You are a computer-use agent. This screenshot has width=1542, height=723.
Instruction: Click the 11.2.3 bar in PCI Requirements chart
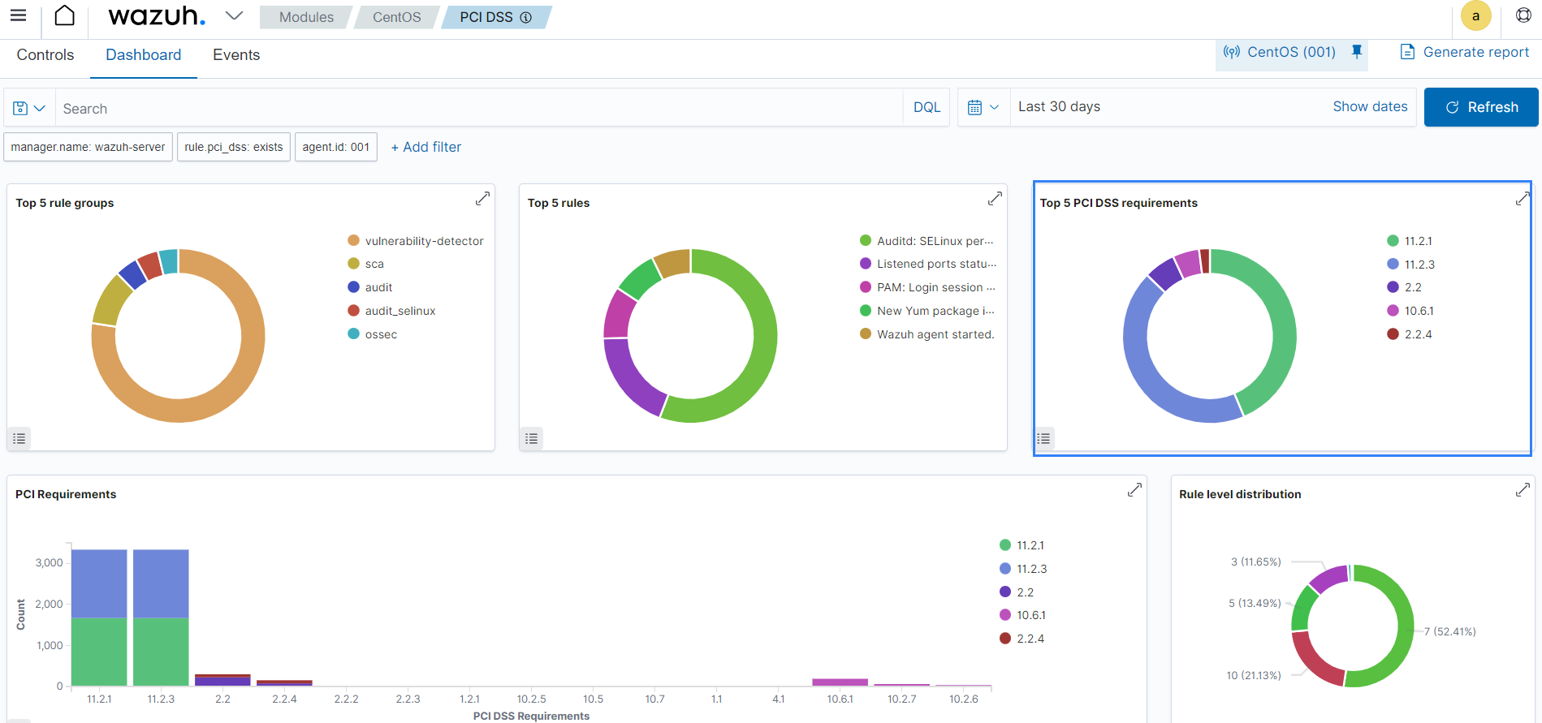point(161,618)
